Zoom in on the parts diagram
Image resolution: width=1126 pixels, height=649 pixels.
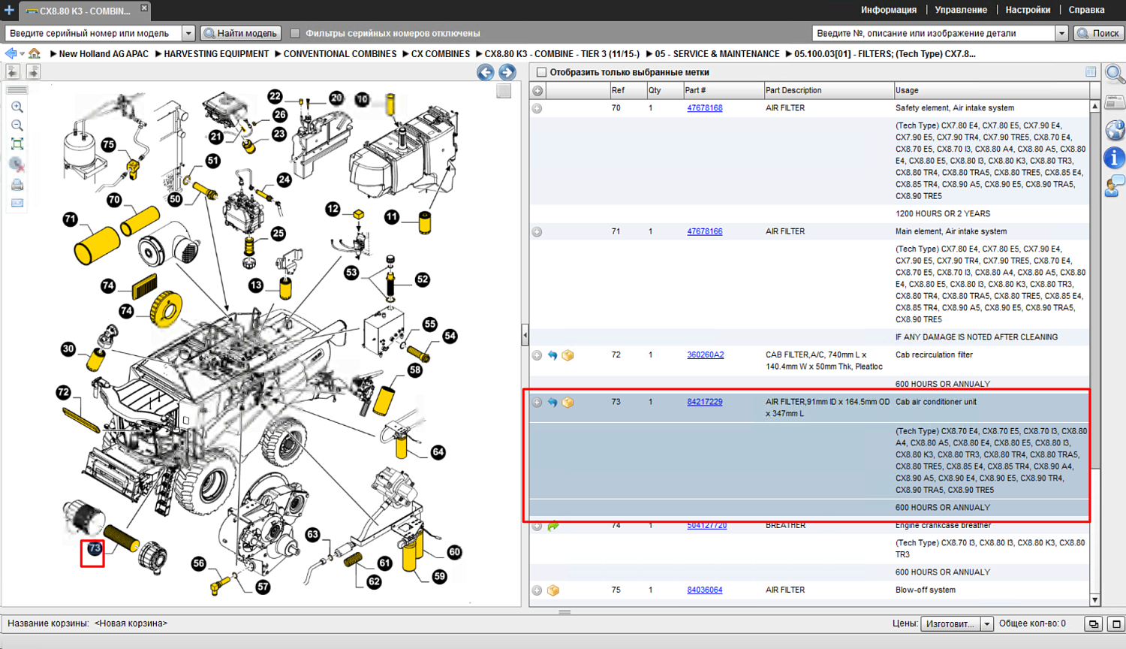click(17, 107)
